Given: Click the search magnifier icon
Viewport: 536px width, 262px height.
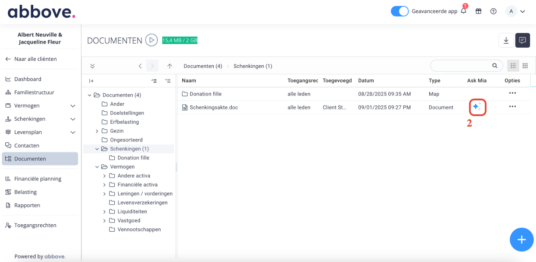Looking at the screenshot, I should point(495,66).
